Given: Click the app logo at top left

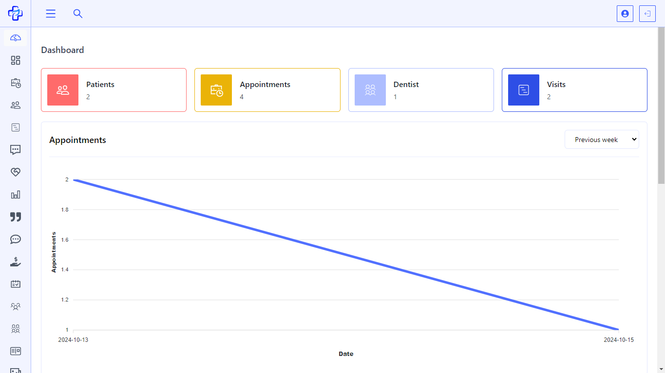Looking at the screenshot, I should click(15, 13).
